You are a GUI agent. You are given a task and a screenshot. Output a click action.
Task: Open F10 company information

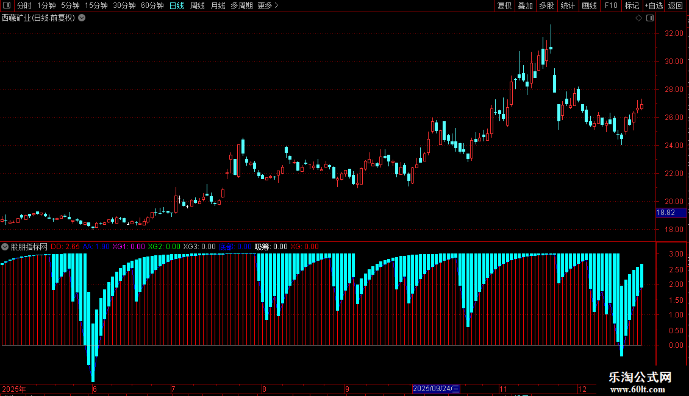click(611, 5)
